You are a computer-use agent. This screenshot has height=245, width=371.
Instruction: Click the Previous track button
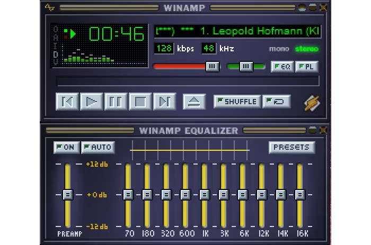67,102
